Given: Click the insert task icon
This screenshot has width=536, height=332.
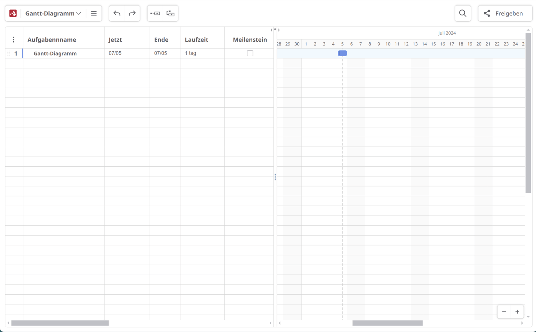Looking at the screenshot, I should 155,13.
